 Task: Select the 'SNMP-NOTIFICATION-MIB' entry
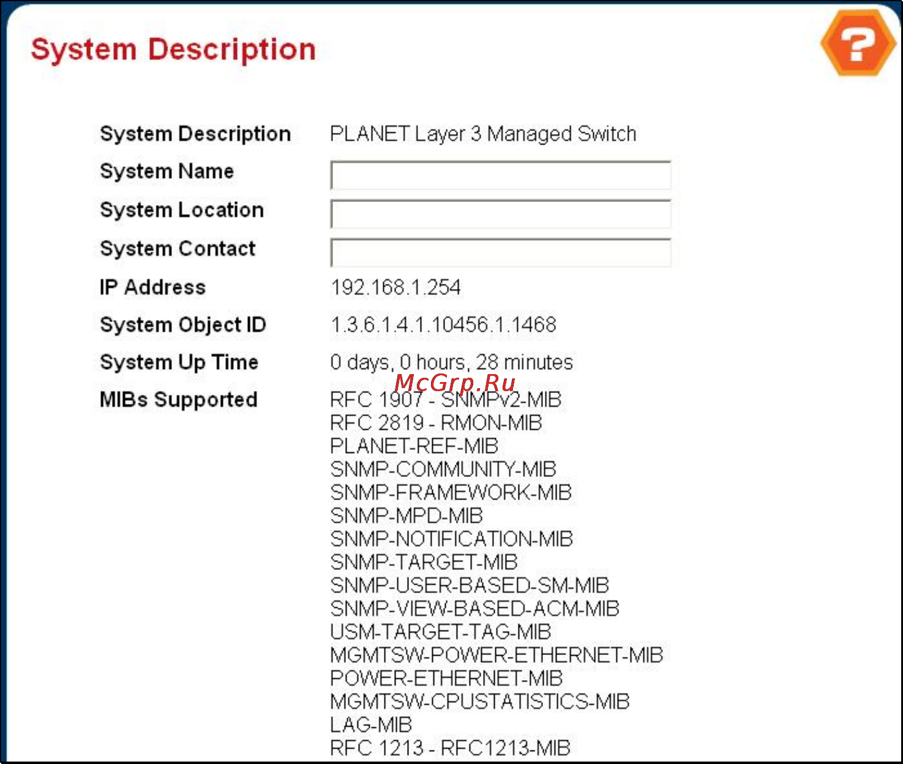(x=451, y=539)
